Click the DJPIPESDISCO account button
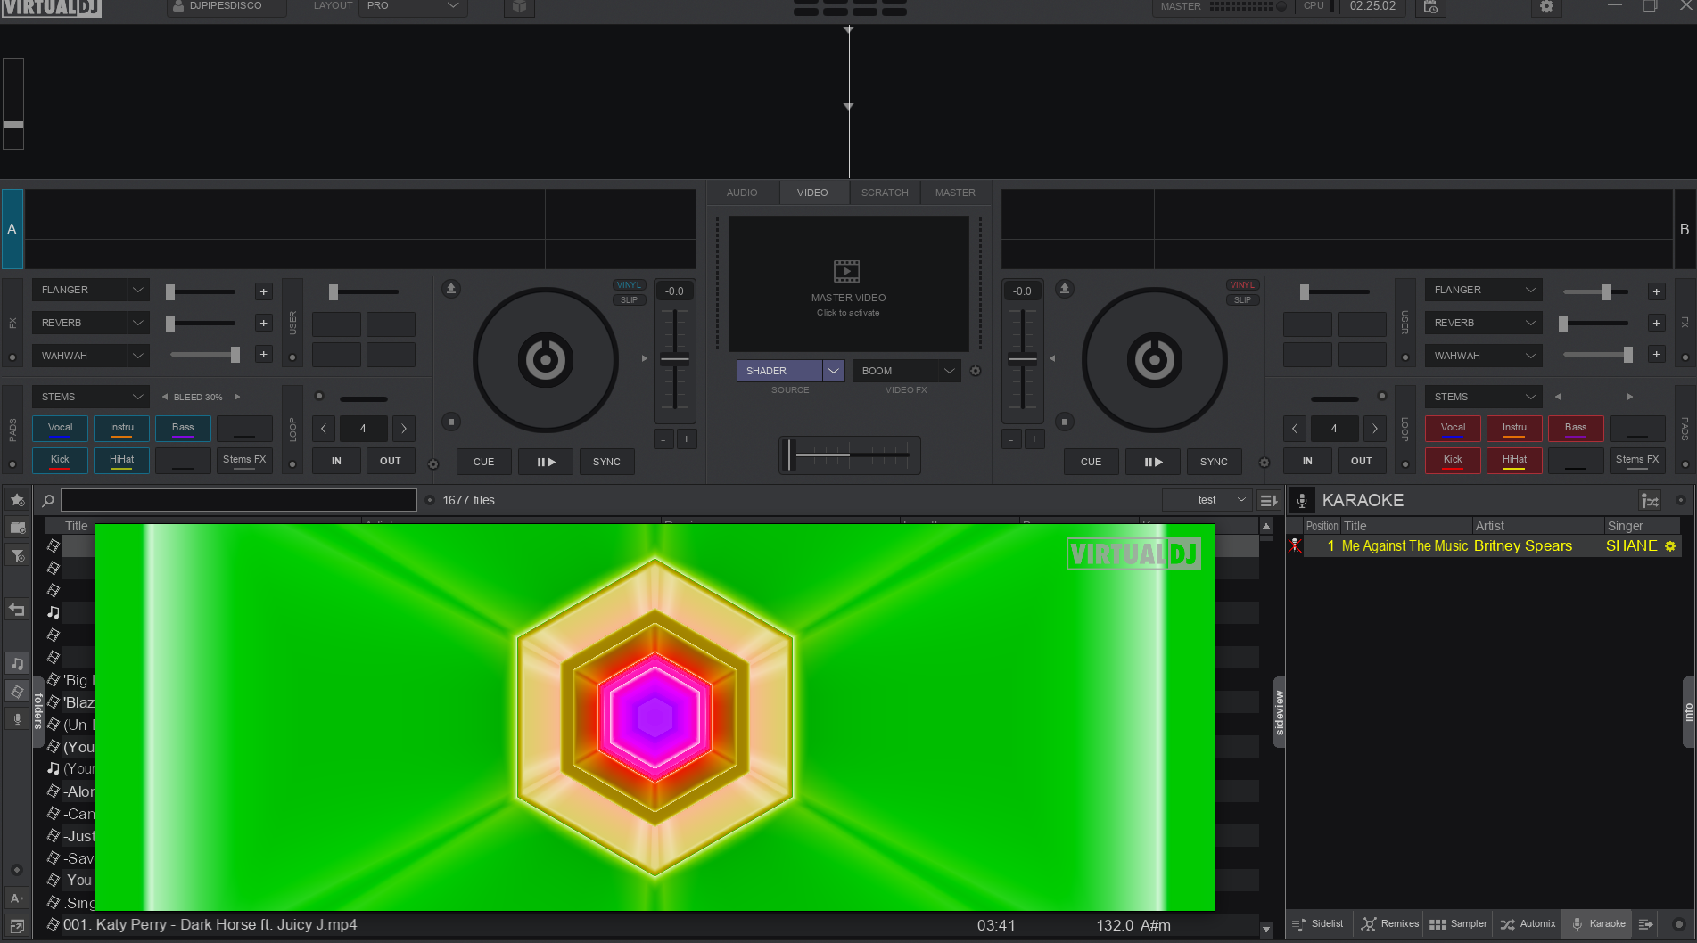This screenshot has width=1697, height=943. coord(227,6)
